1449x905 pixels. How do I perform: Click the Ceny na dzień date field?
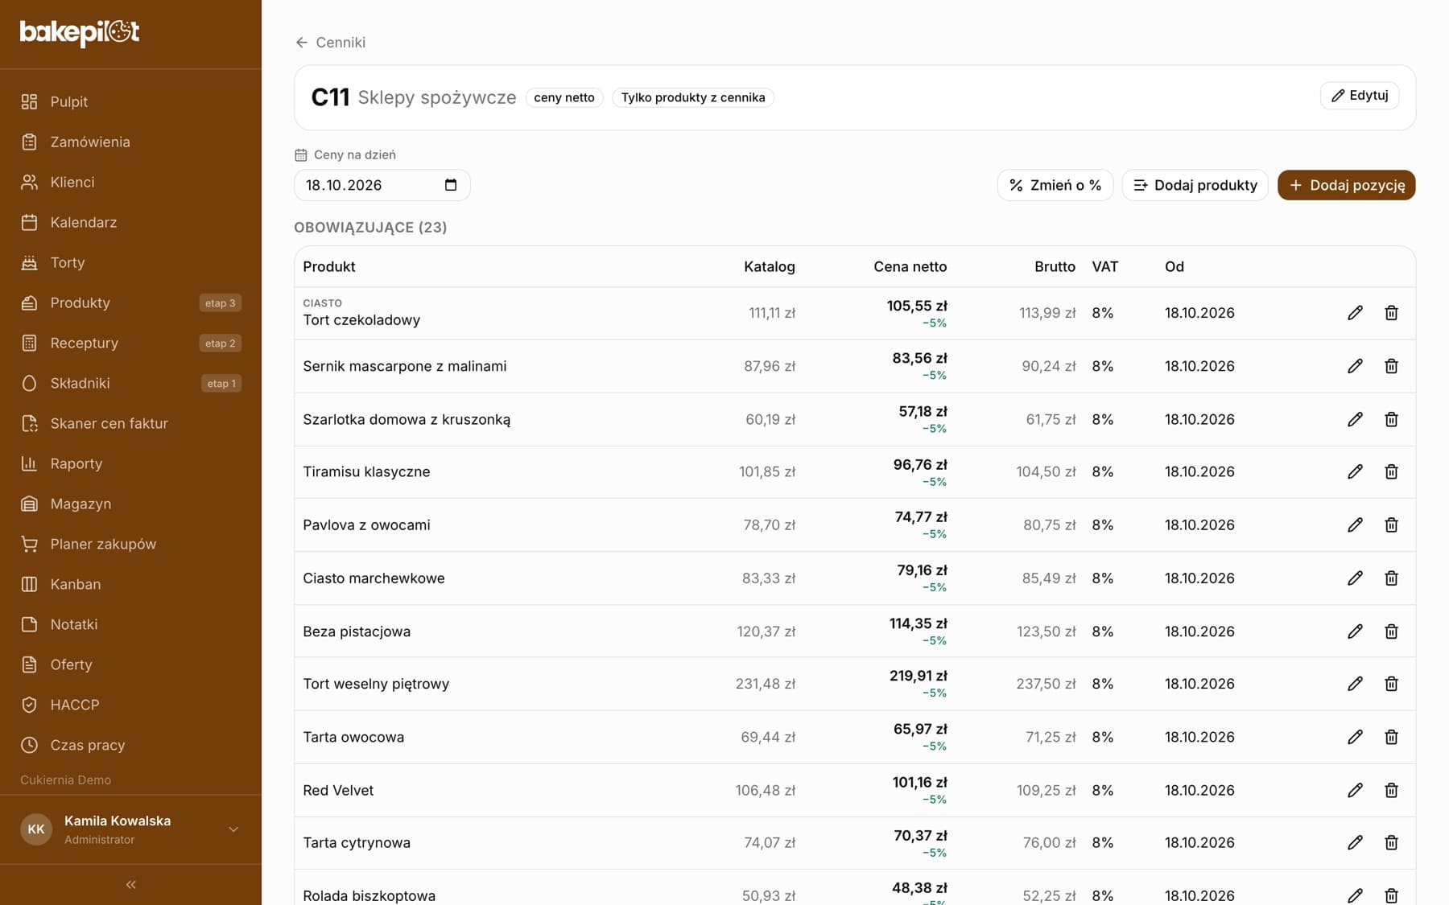coord(382,185)
